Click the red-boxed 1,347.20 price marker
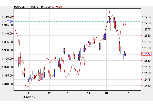Viewport: 153px width, 109px height. coord(7,21)
